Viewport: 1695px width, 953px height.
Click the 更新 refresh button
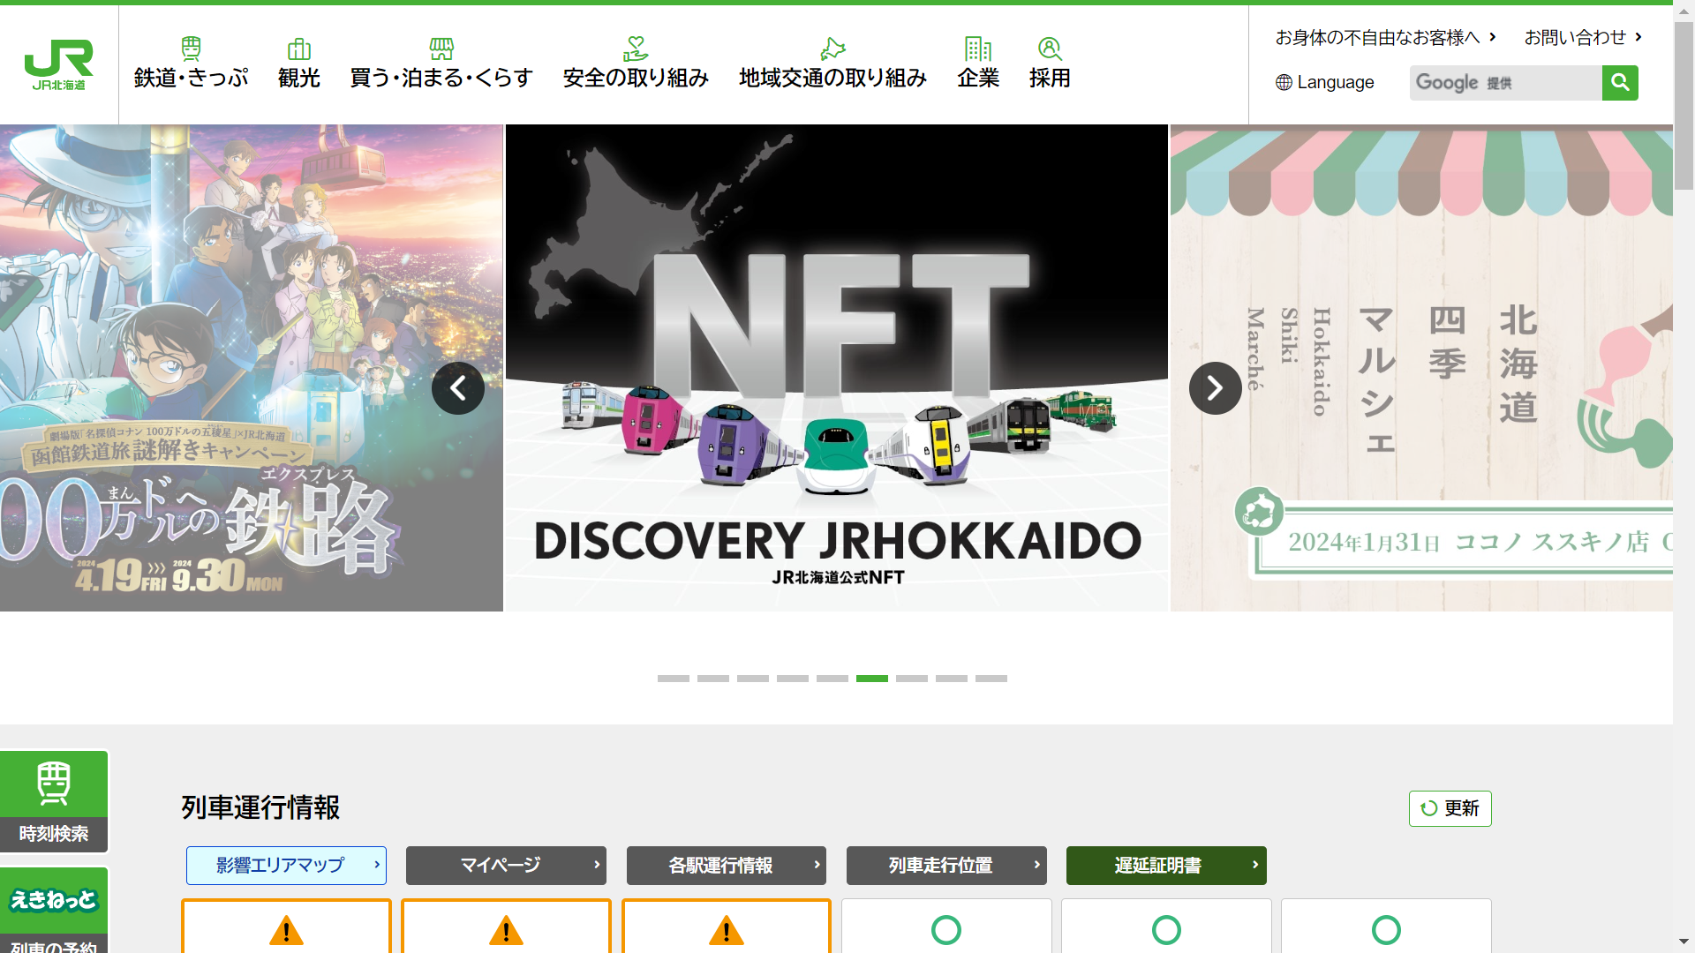pyautogui.click(x=1450, y=809)
